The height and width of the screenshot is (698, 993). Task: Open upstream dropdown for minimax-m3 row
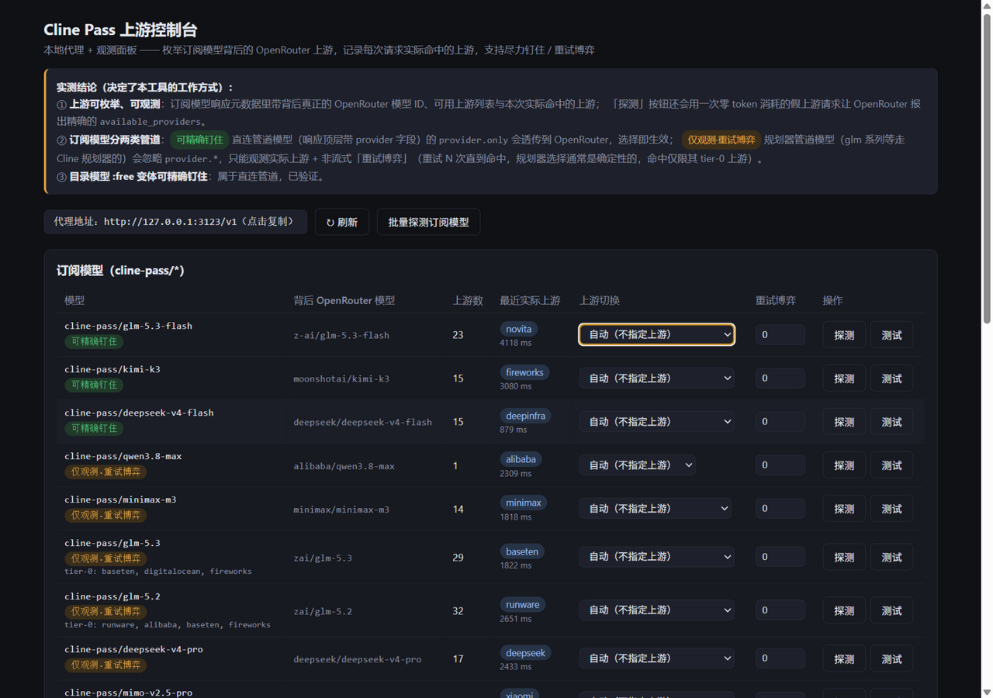[656, 508]
